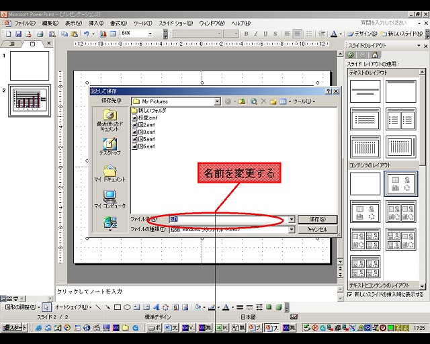Click the Paste clipboard icon

point(74,34)
